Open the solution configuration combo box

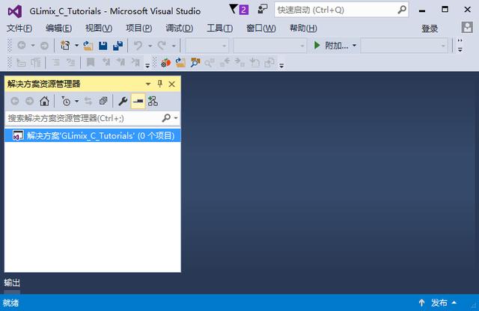pos(207,46)
